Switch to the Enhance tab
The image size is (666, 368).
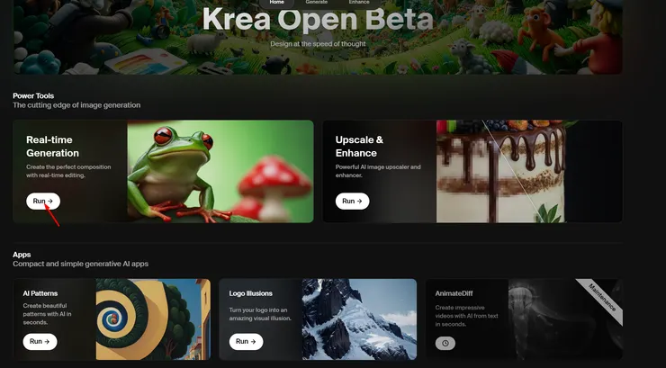(x=359, y=3)
